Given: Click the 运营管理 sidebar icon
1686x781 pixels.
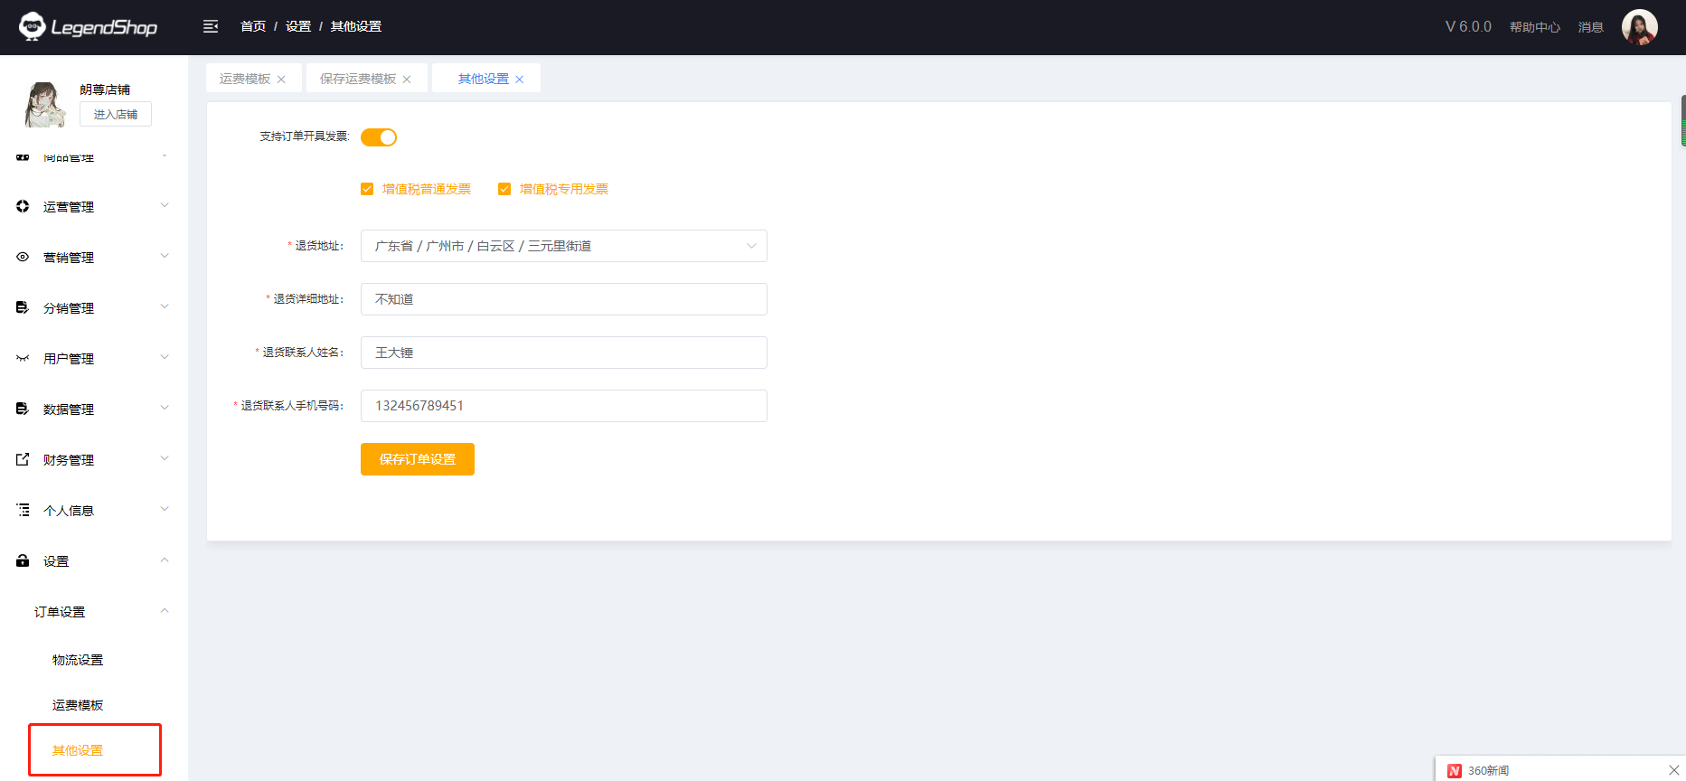Looking at the screenshot, I should coord(23,206).
